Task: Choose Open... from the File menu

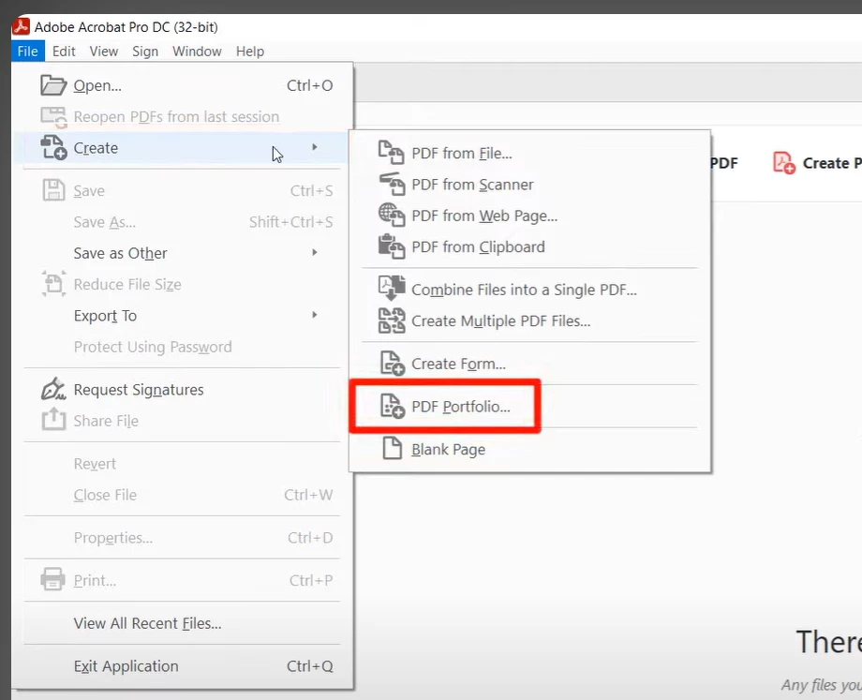Action: coord(182,85)
